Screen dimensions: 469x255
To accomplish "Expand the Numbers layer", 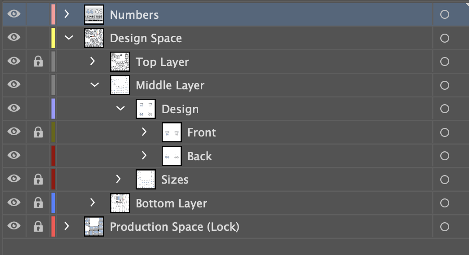I will tap(67, 14).
